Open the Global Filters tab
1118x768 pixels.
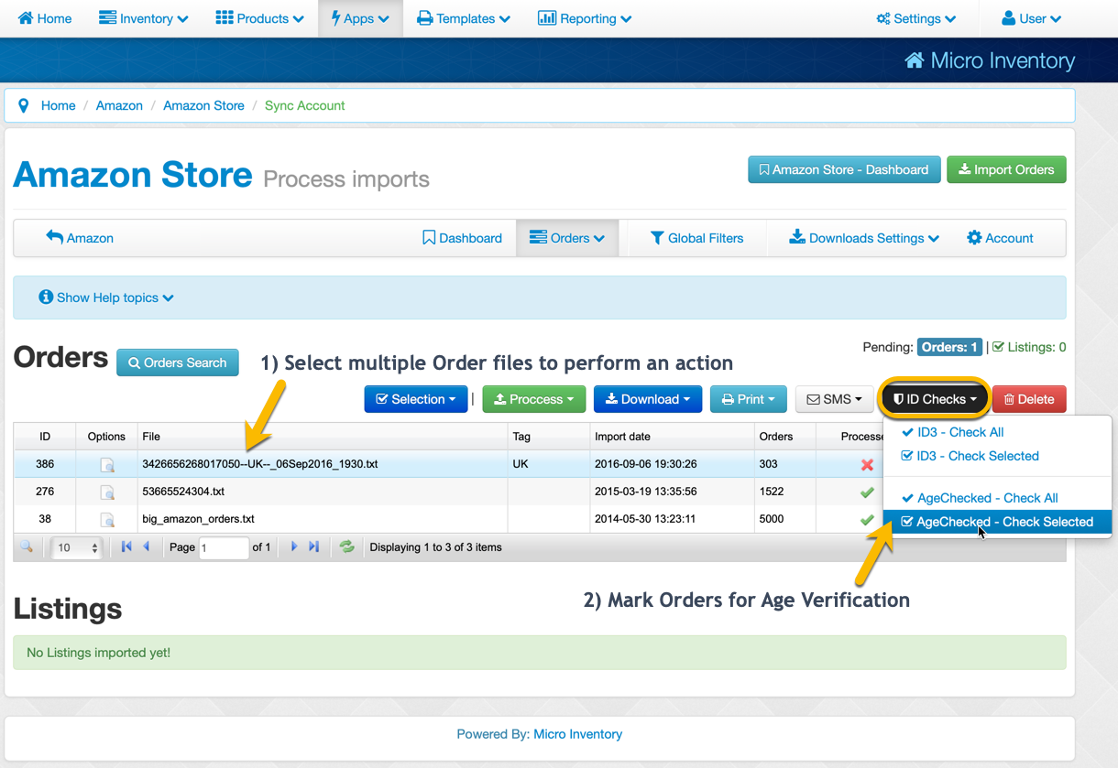click(696, 238)
